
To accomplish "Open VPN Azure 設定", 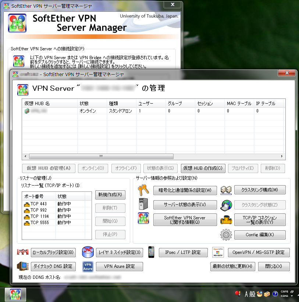I will [120, 266].
